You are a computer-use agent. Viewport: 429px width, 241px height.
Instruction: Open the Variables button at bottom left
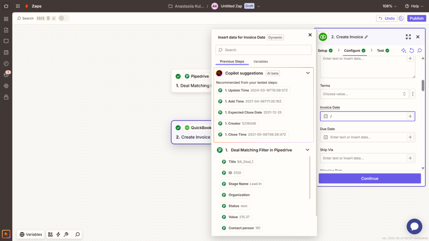tap(31, 234)
